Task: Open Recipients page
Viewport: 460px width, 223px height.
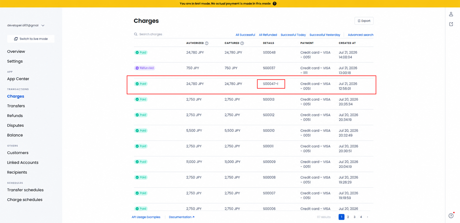Action: [x=17, y=172]
